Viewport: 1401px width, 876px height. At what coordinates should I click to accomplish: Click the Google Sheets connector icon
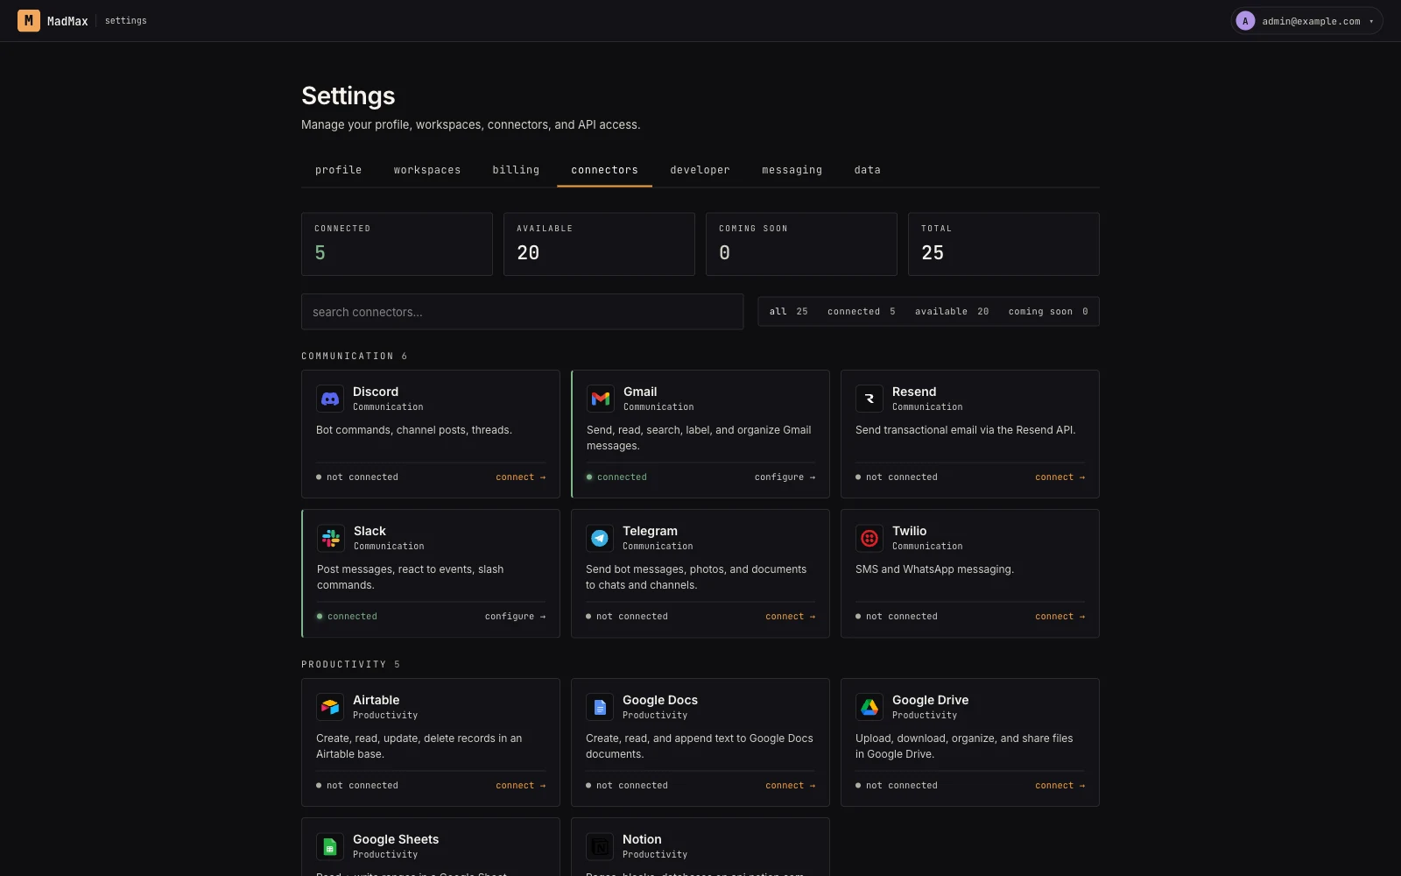pos(330,846)
